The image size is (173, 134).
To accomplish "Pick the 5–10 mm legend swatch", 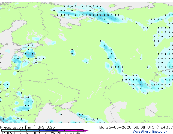I will 30,130.
